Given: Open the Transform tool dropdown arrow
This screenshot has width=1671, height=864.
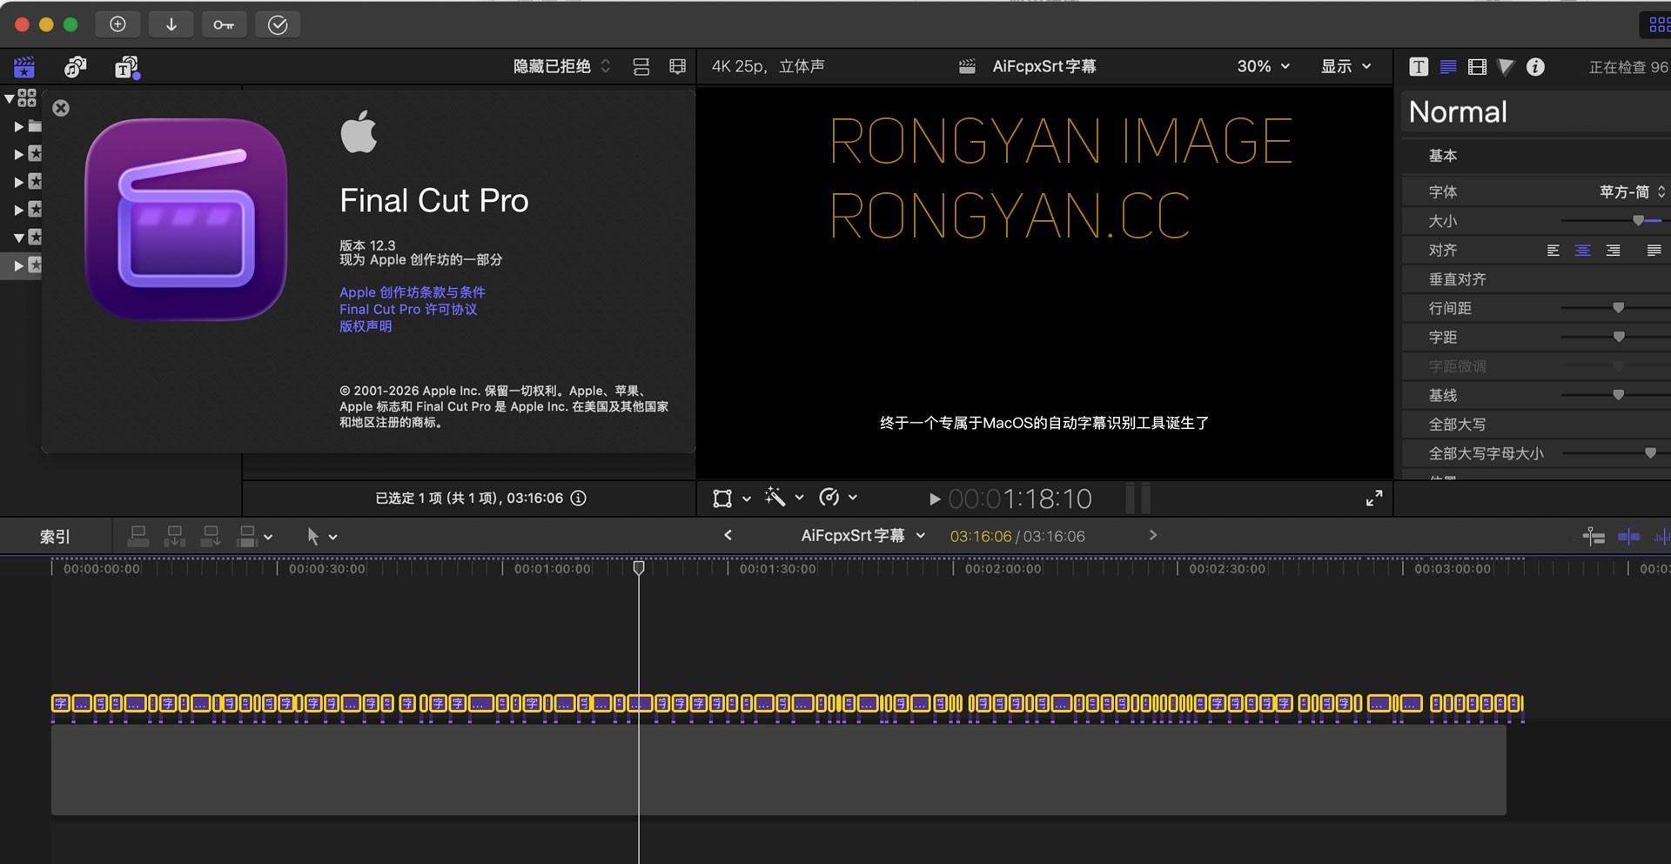Looking at the screenshot, I should click(x=747, y=499).
